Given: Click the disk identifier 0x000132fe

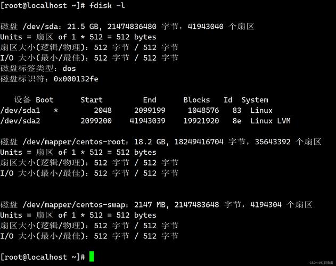Looking at the screenshot, I should click(76, 79).
